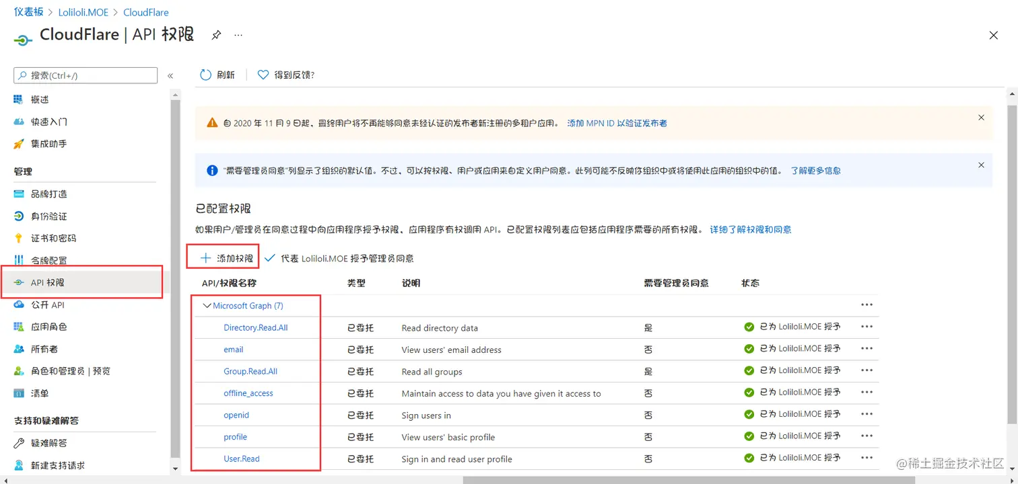
Task: Click the 清单 manifest icon
Action: pyautogui.click(x=19, y=393)
